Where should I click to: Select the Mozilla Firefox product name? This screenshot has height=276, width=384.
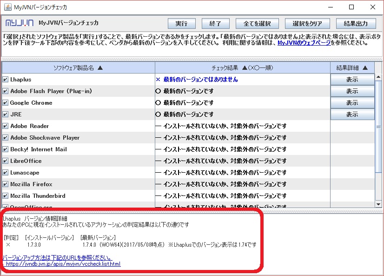tap(31, 184)
